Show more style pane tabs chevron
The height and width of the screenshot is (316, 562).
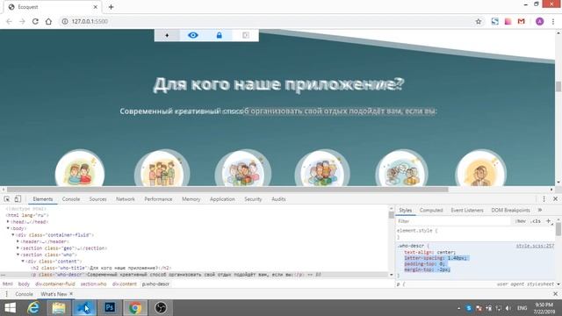point(540,210)
